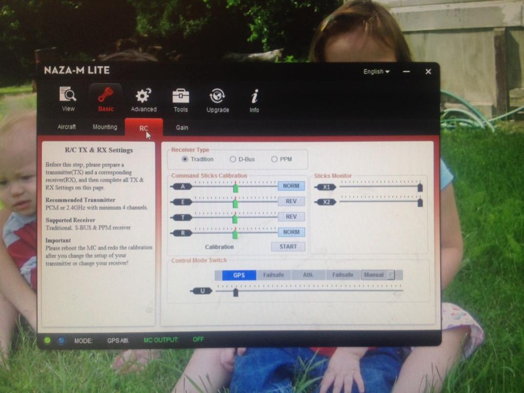Open the English language dropdown
The height and width of the screenshot is (393, 524).
(x=376, y=72)
